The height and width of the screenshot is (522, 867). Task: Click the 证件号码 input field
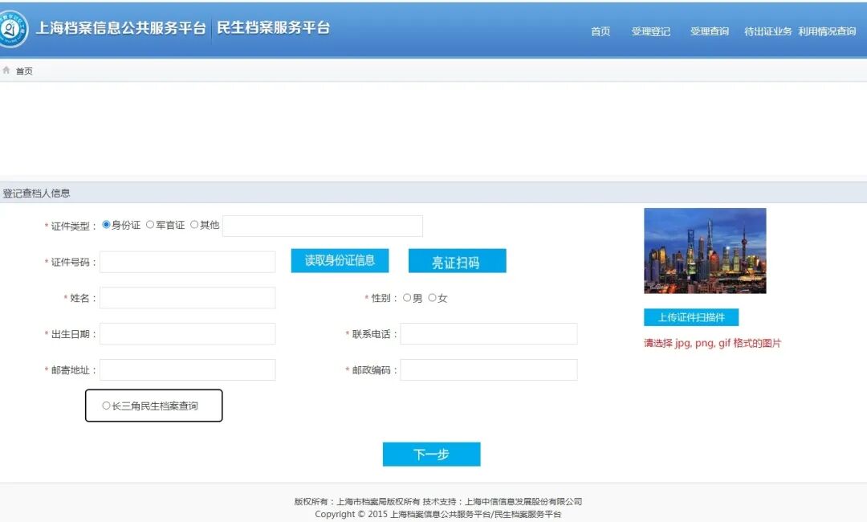(x=187, y=261)
